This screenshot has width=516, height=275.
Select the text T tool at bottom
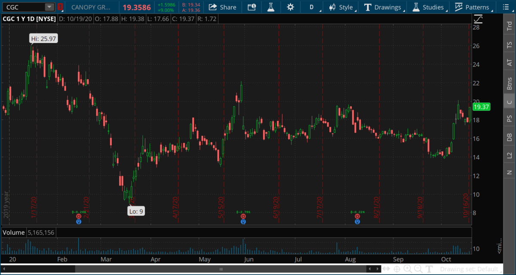pos(429,269)
